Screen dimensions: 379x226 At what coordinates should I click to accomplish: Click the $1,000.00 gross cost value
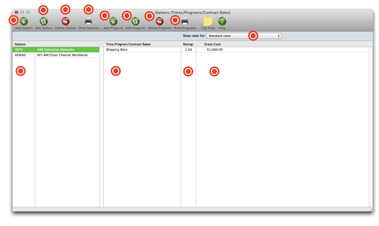(x=214, y=50)
